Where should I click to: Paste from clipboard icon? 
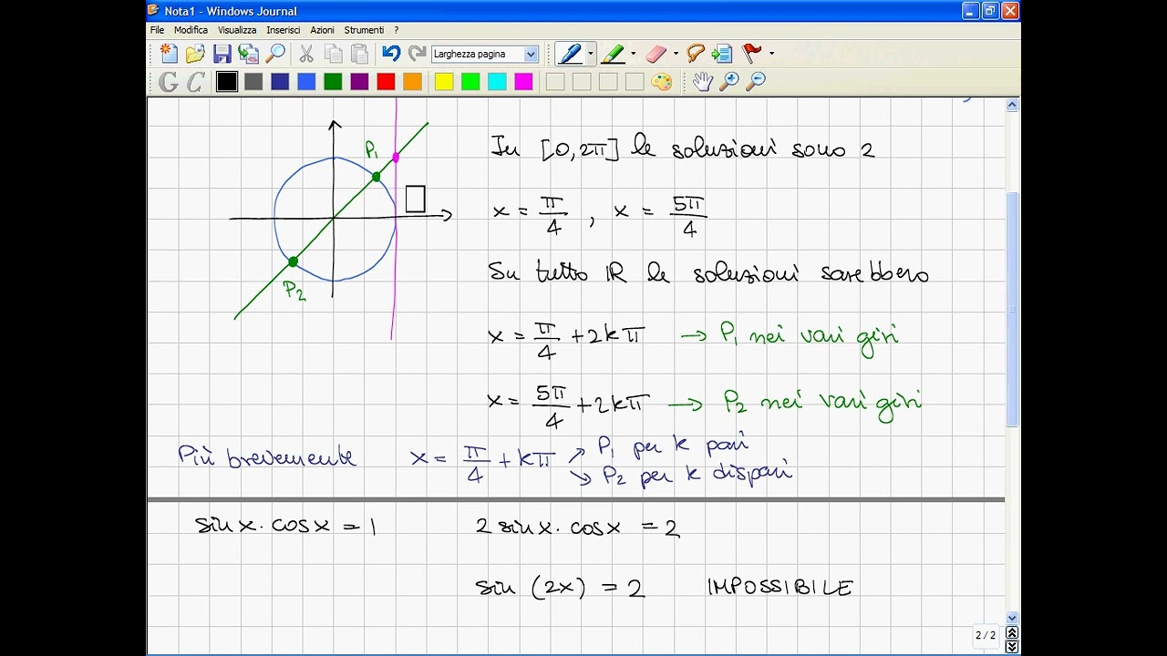(359, 54)
